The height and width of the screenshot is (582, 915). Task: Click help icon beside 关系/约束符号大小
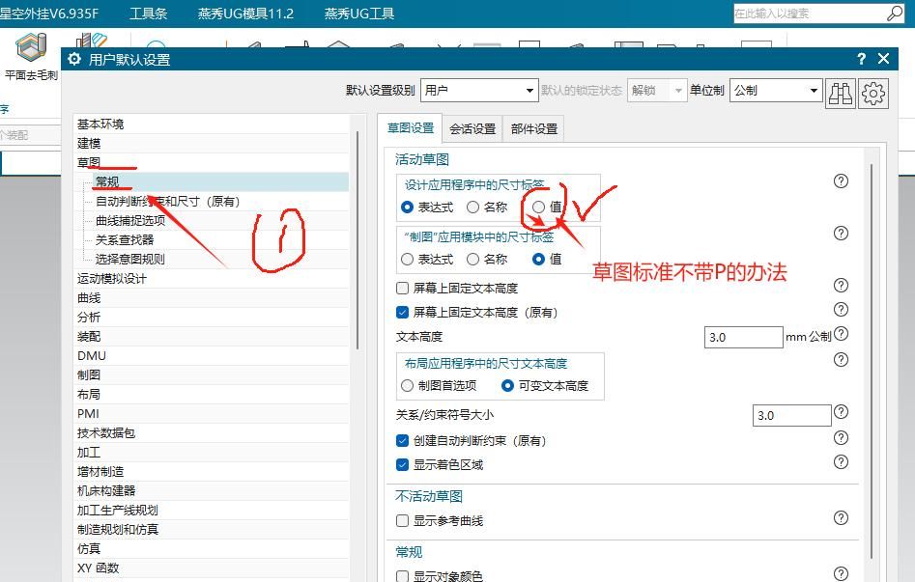tap(841, 413)
